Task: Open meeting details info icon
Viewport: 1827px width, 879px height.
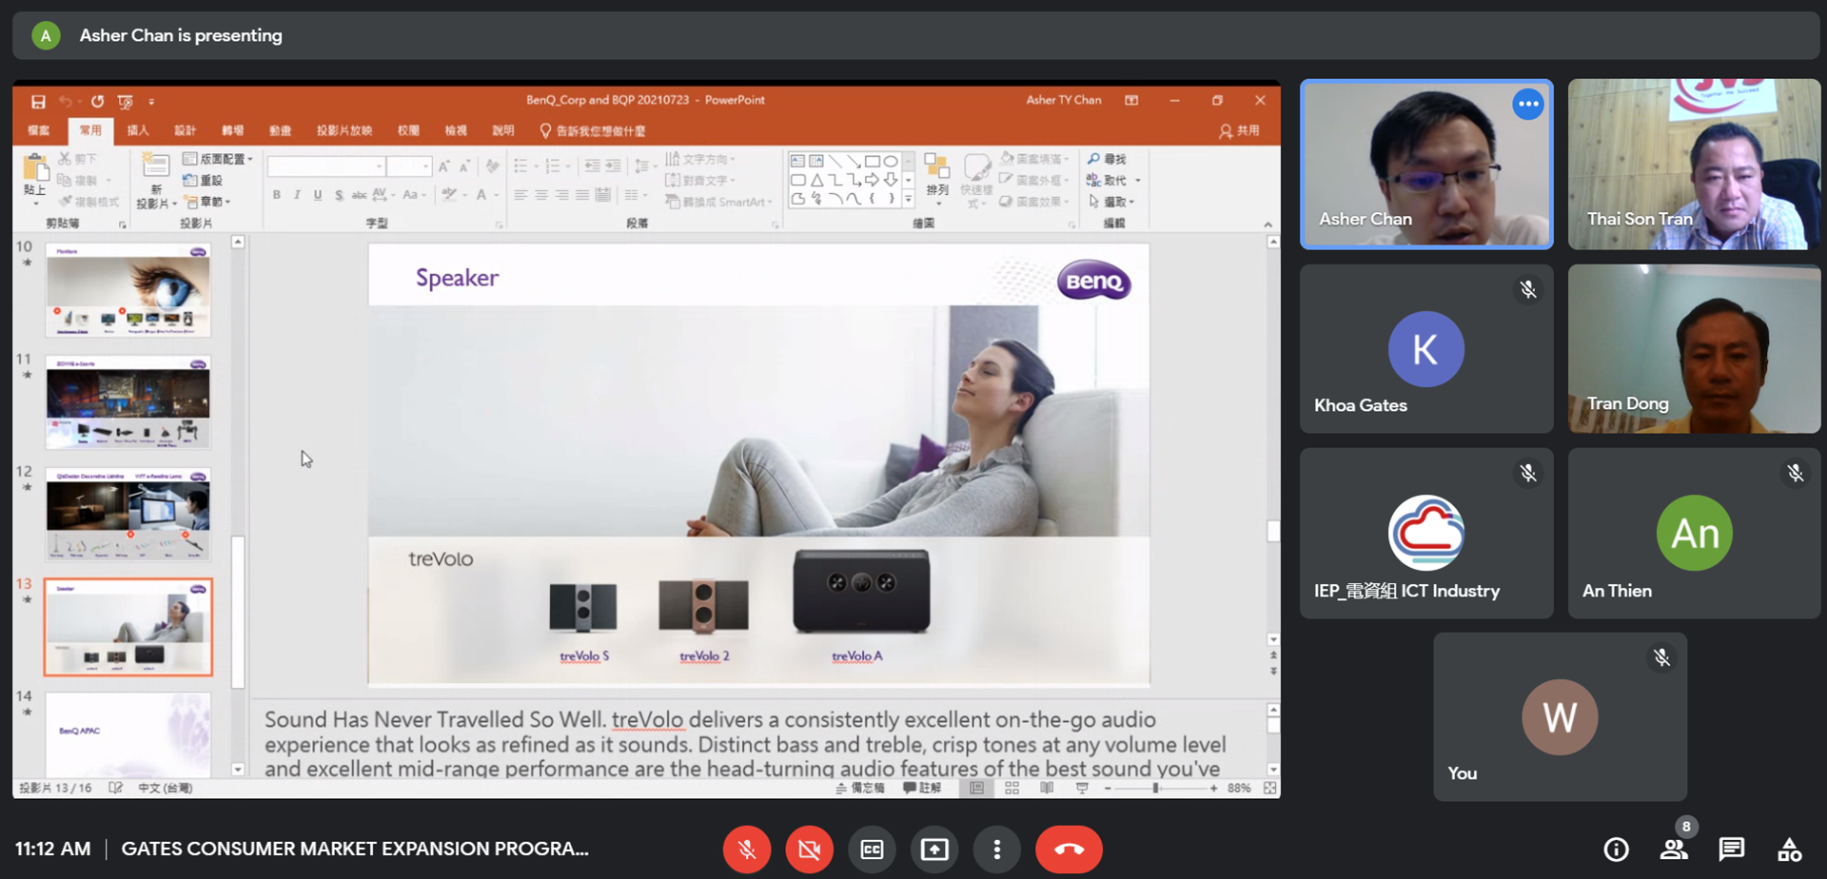Action: (x=1616, y=850)
